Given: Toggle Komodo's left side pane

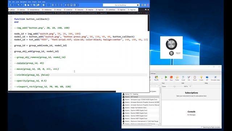Looking at the screenshot, I should [69, 5].
